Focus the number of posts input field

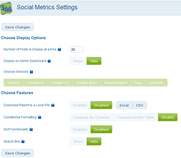coord(76,49)
